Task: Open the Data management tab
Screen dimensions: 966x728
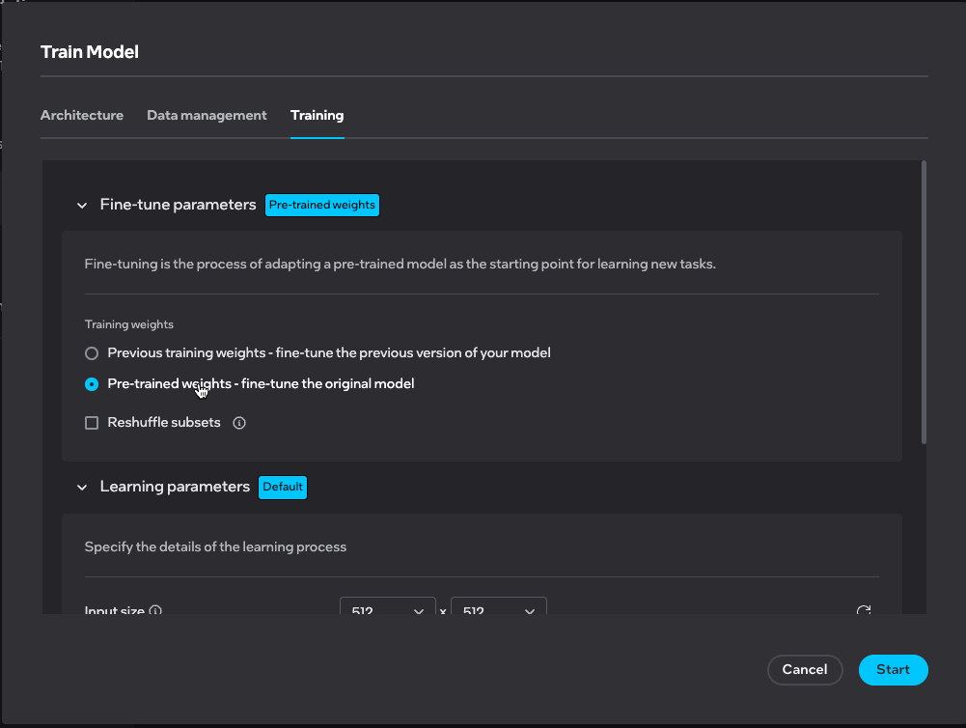Action: [207, 115]
